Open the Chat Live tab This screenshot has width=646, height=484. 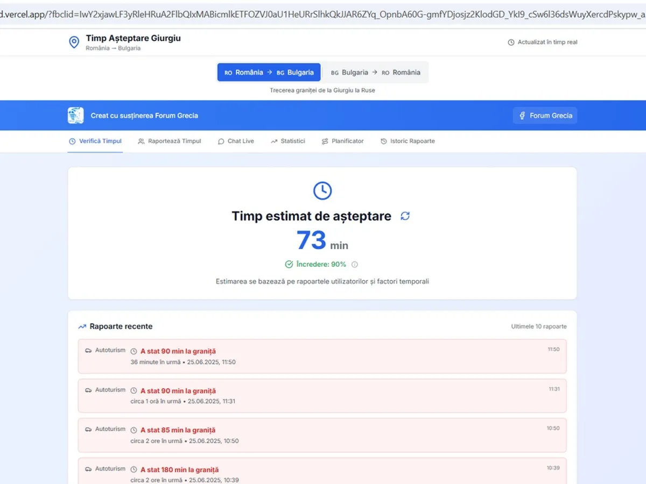(x=236, y=141)
